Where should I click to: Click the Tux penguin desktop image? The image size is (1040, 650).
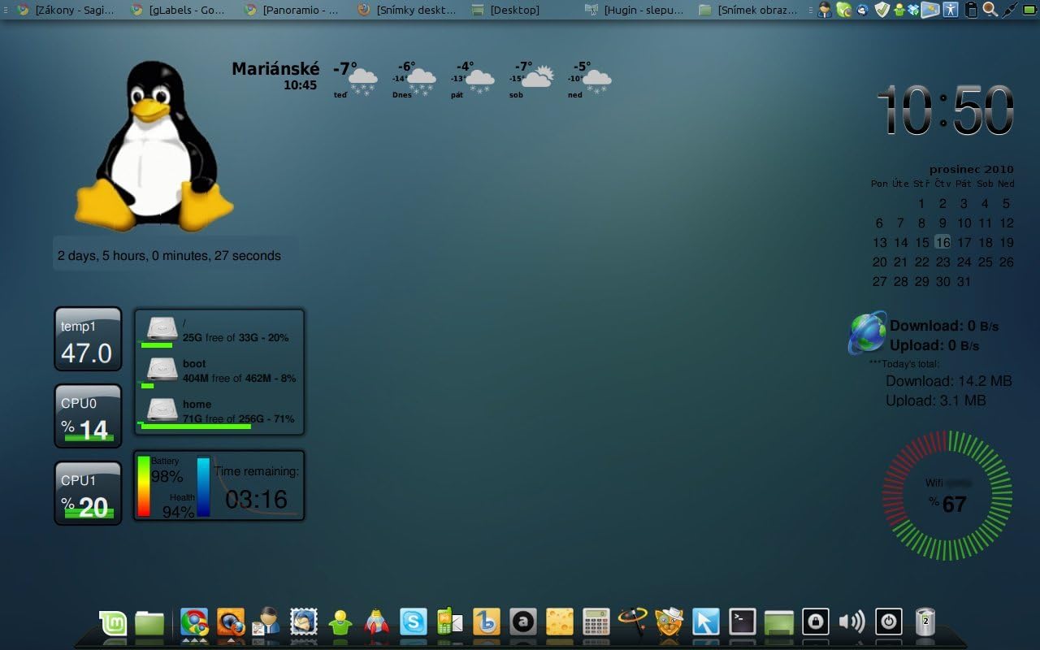click(154, 146)
